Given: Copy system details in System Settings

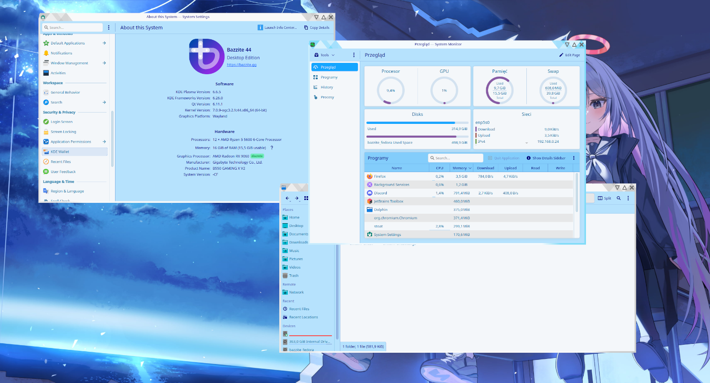Looking at the screenshot, I should 317,27.
